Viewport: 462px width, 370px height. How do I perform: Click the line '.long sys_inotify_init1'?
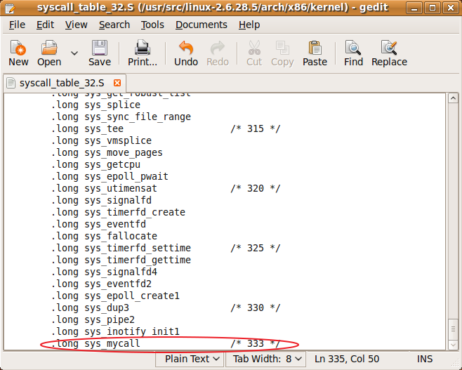point(115,331)
